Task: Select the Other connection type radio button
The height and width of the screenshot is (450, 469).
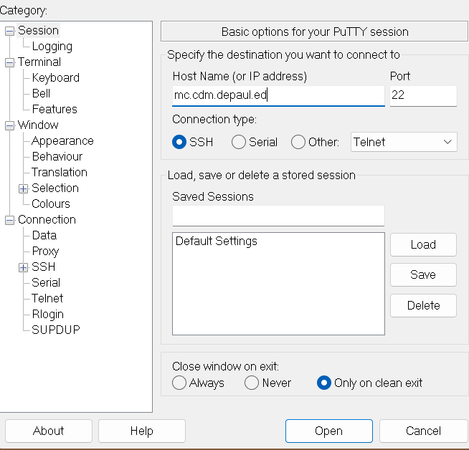Action: click(x=298, y=142)
